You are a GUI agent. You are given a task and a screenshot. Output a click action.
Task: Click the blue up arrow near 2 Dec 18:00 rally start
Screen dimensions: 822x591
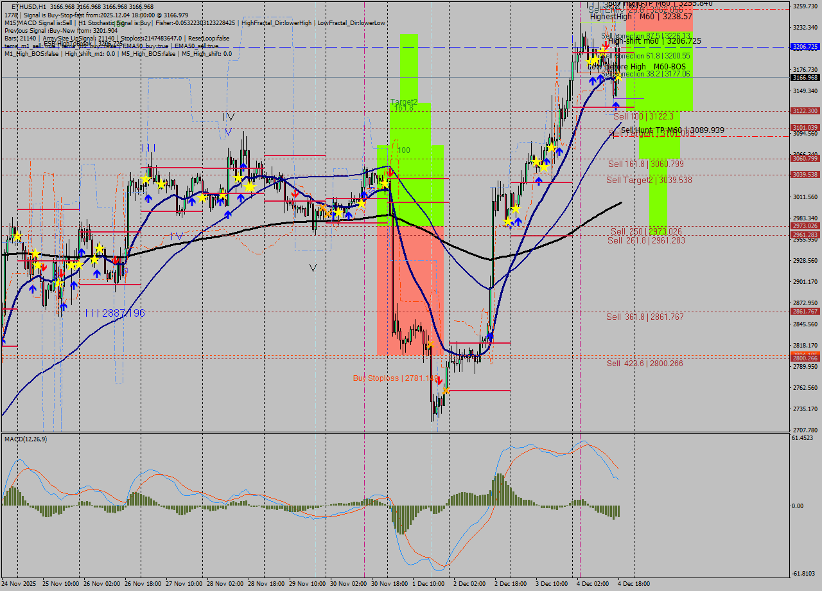pyautogui.click(x=490, y=335)
